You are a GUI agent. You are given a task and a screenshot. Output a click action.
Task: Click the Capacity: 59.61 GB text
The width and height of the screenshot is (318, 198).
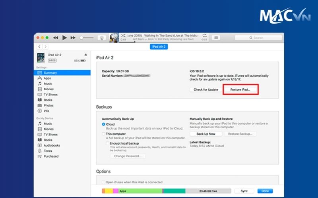pos(115,71)
